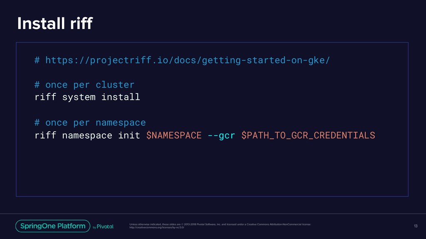Click the SpringOne Platform logo badge
This screenshot has height=239, width=426.
pos(53,226)
